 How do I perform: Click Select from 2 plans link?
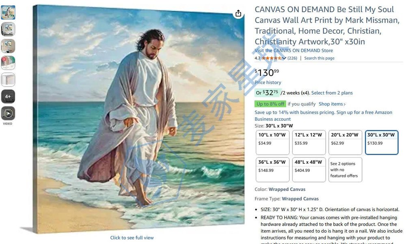[332, 93]
